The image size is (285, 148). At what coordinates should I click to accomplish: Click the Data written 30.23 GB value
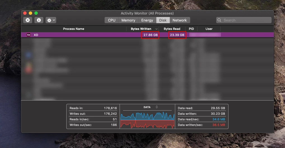[x=218, y=114]
